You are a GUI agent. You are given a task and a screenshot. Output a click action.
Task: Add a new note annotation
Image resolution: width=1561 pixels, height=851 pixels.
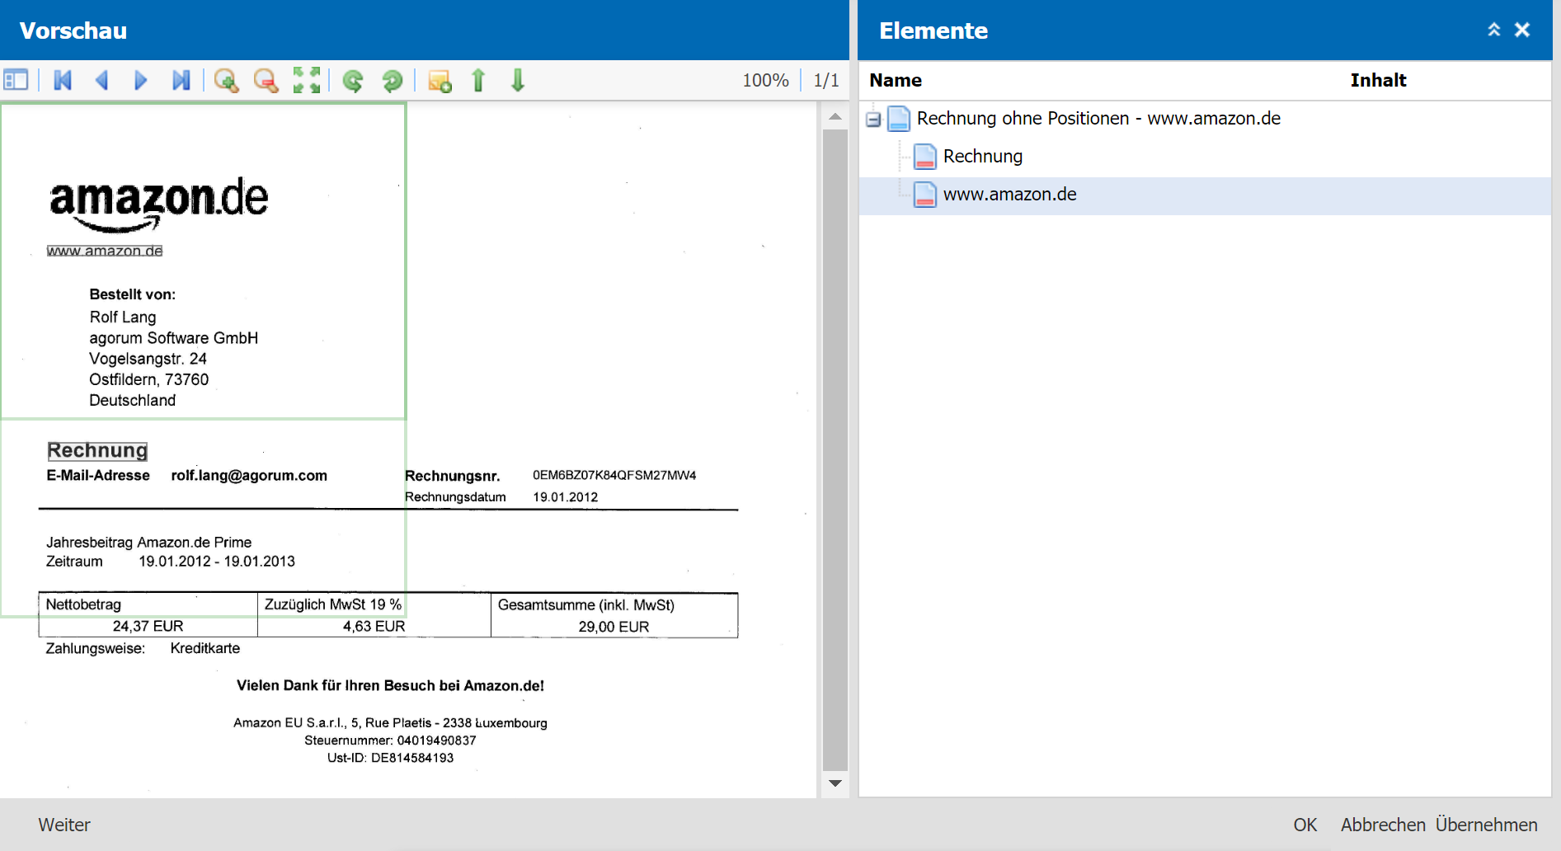[x=440, y=80]
